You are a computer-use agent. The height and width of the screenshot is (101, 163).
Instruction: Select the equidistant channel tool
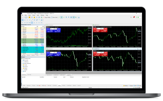pos(34,20)
